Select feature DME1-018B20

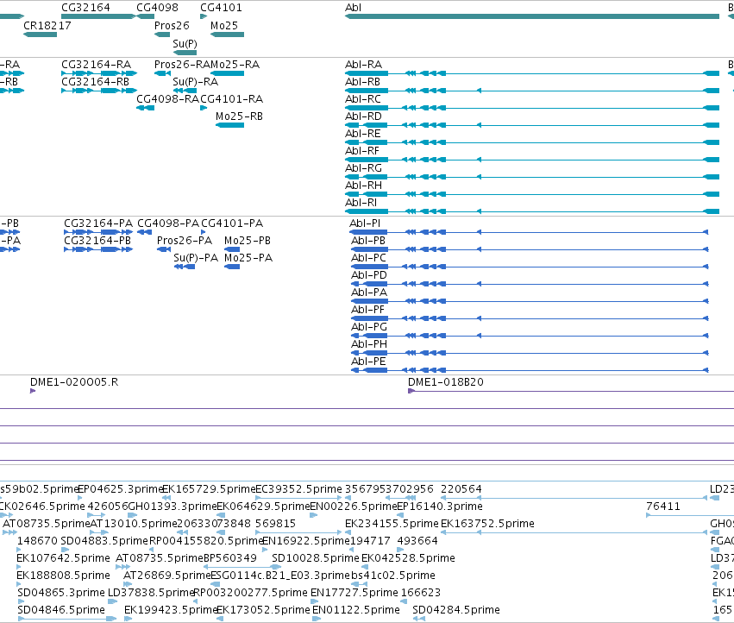coord(571,391)
